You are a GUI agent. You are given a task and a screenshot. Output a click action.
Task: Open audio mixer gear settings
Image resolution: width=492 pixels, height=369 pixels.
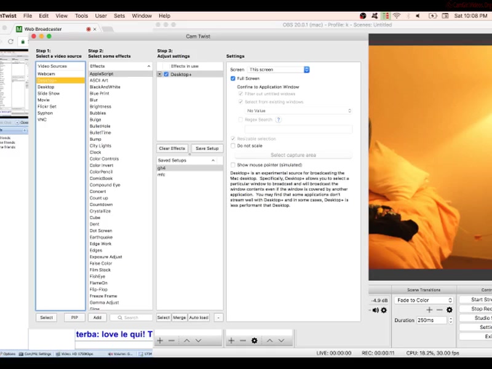384,310
